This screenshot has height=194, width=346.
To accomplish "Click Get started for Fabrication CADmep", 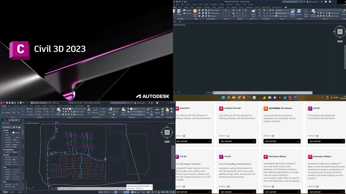I will (x=282, y=192).
